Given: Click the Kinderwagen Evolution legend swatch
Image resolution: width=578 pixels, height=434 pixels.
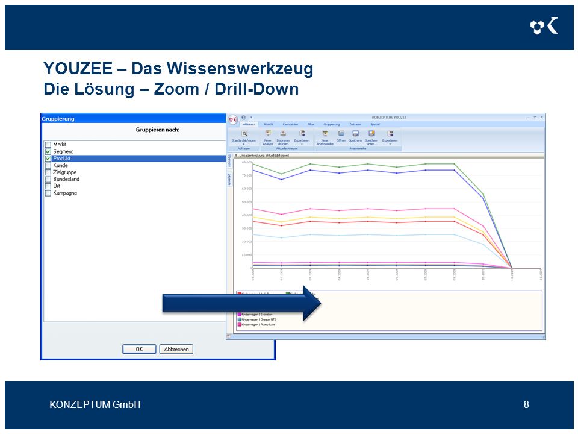Looking at the screenshot, I should pyautogui.click(x=240, y=315).
